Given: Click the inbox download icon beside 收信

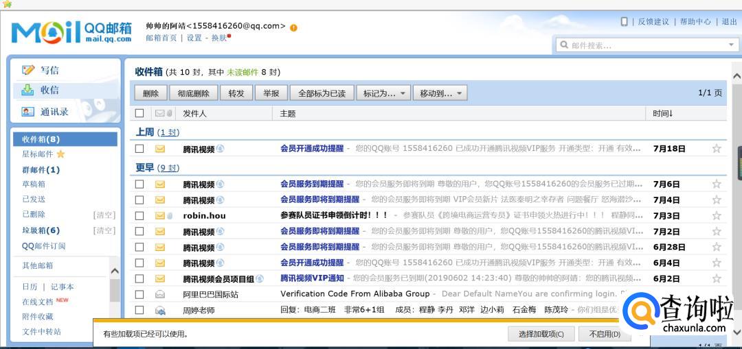Looking at the screenshot, I should coord(28,90).
